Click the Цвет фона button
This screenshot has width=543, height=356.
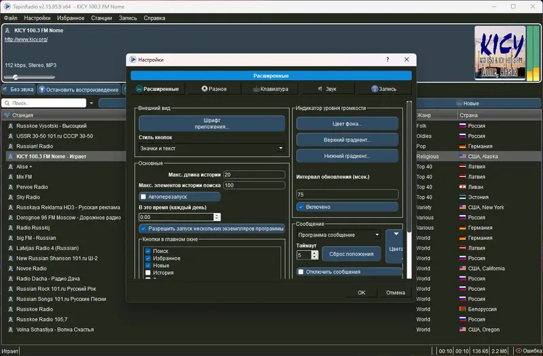tap(347, 123)
